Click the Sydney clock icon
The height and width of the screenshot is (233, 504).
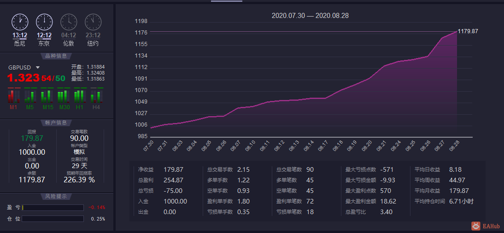pyautogui.click(x=20, y=22)
